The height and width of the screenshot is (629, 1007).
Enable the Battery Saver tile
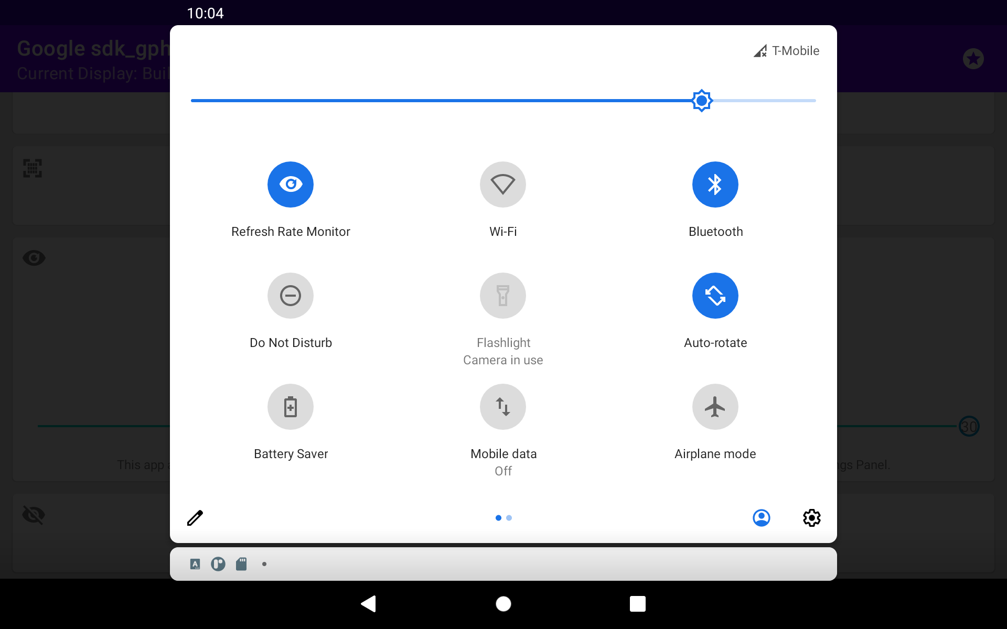point(290,407)
